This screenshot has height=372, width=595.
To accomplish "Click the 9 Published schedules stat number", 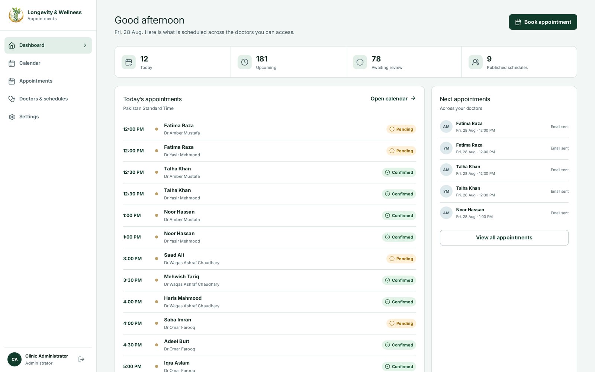I will 489,59.
